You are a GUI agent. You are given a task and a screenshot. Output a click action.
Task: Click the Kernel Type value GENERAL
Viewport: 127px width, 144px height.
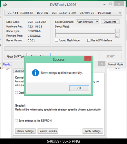pos(34,31)
